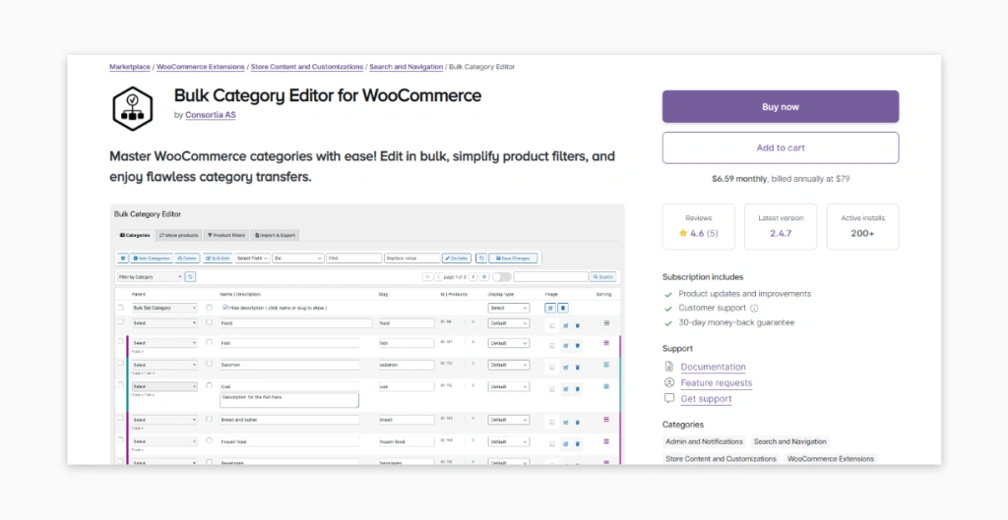Open the Display type dropdown in Bread and butter row
The height and width of the screenshot is (520, 1008).
click(x=509, y=420)
